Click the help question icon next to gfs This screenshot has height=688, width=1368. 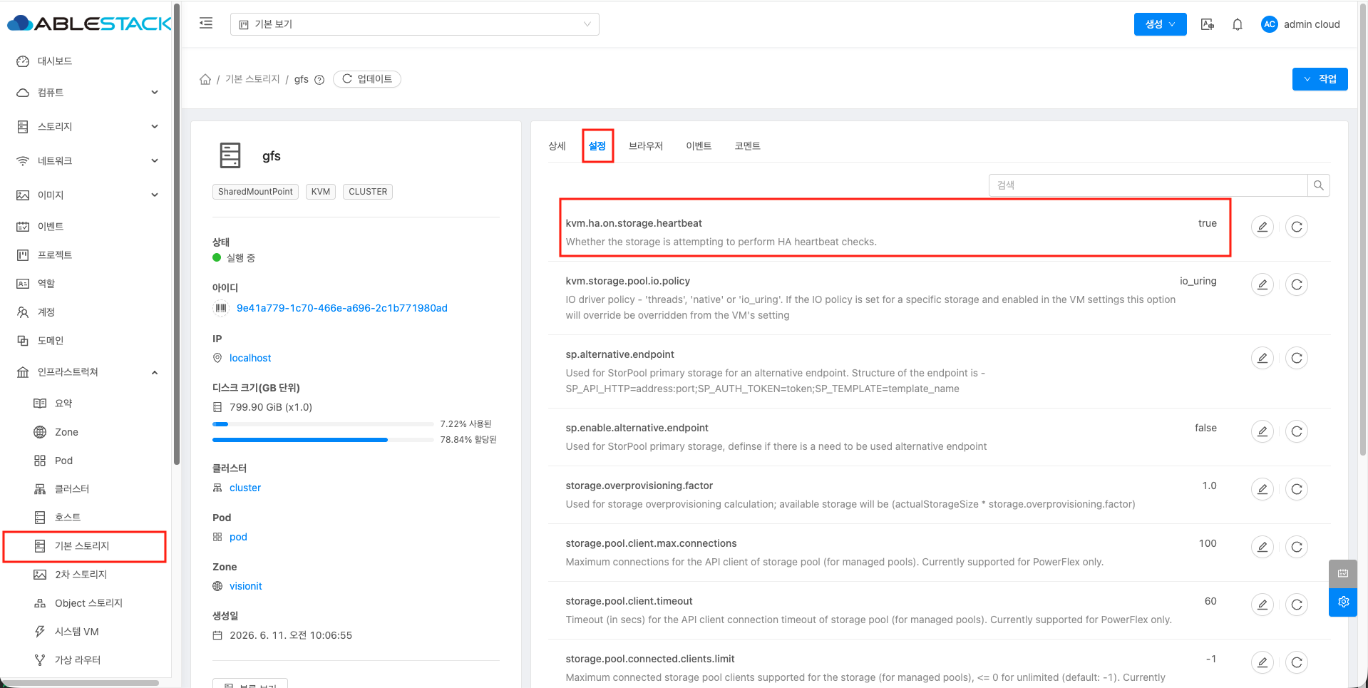tap(319, 80)
